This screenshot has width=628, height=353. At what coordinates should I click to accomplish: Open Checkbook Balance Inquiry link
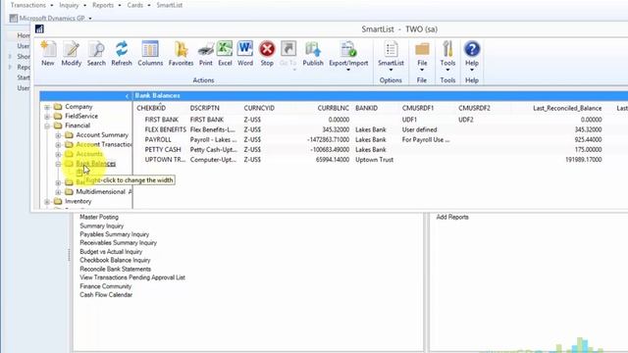[x=115, y=260]
